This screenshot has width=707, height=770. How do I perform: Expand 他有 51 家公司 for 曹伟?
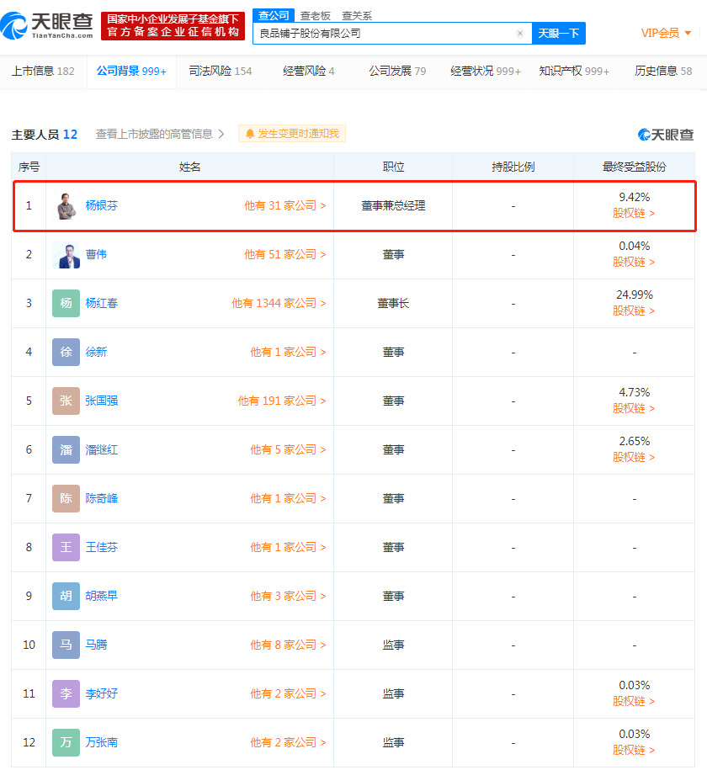click(x=285, y=254)
